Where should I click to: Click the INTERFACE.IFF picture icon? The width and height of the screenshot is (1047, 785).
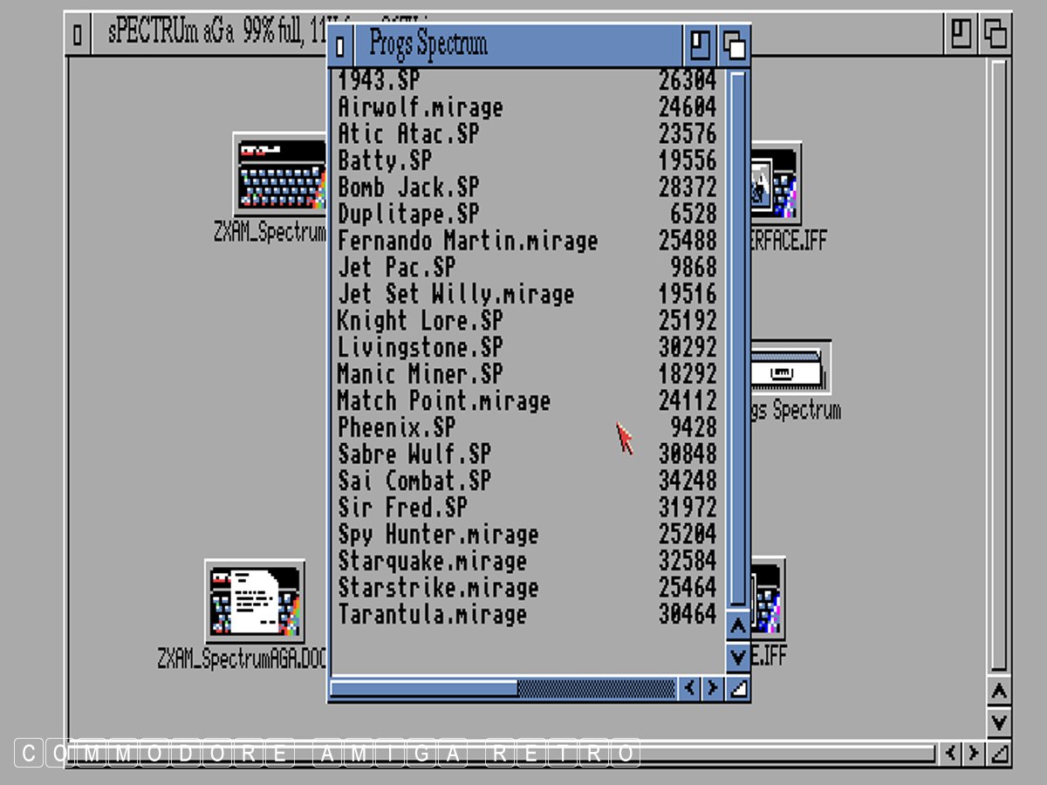point(775,185)
